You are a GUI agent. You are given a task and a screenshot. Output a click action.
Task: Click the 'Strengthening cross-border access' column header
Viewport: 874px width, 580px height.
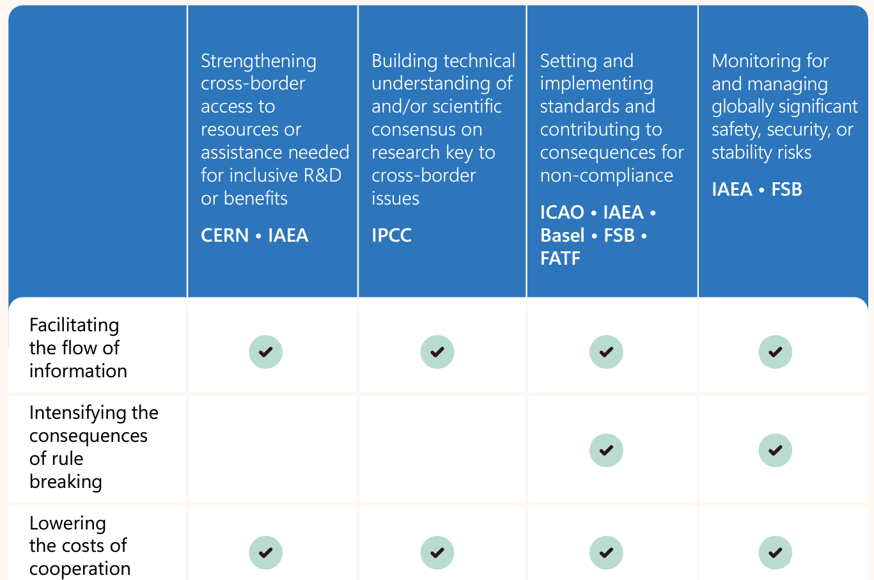(275, 129)
